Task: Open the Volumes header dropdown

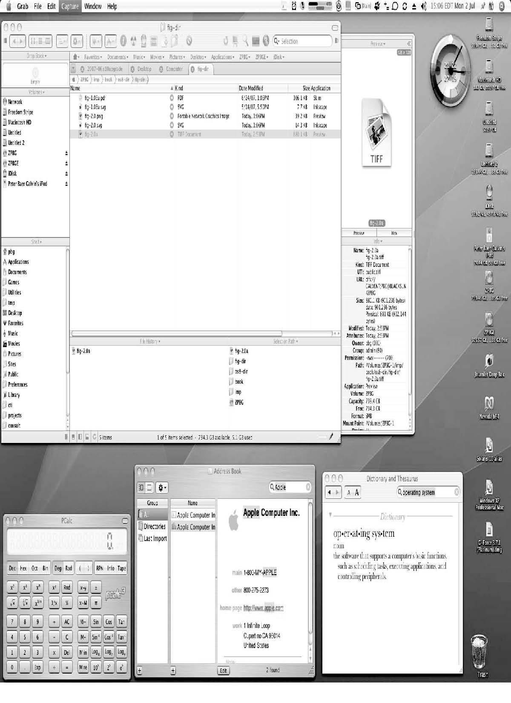Action: point(37,92)
